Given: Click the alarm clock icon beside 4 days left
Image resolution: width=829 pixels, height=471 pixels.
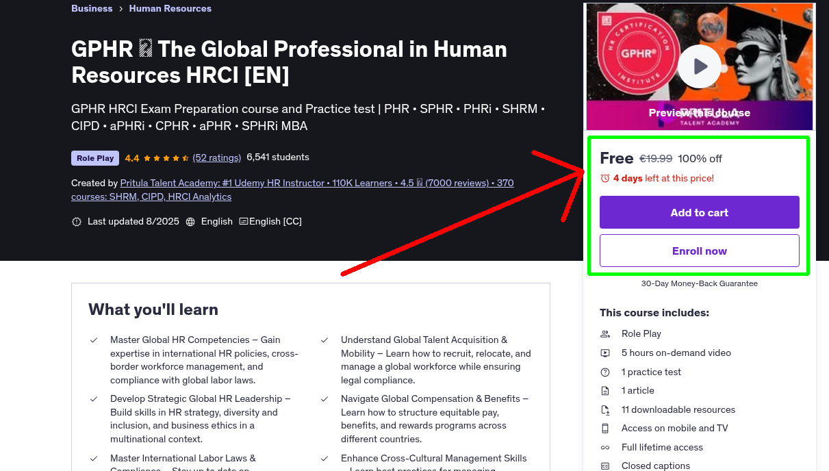Looking at the screenshot, I should click(x=604, y=178).
